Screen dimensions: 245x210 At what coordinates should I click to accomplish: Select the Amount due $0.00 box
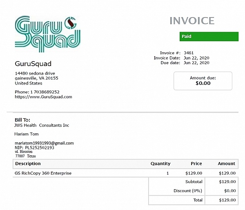[x=203, y=81]
